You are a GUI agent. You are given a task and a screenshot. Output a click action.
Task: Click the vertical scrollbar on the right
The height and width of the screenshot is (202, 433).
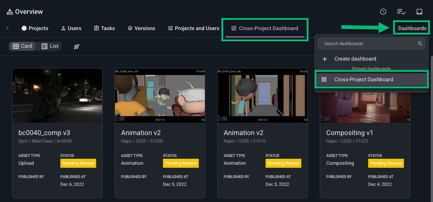coord(431,128)
